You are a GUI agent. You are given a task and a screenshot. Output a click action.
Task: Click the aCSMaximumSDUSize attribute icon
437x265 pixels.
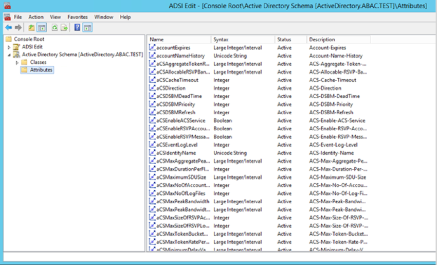[x=153, y=177]
